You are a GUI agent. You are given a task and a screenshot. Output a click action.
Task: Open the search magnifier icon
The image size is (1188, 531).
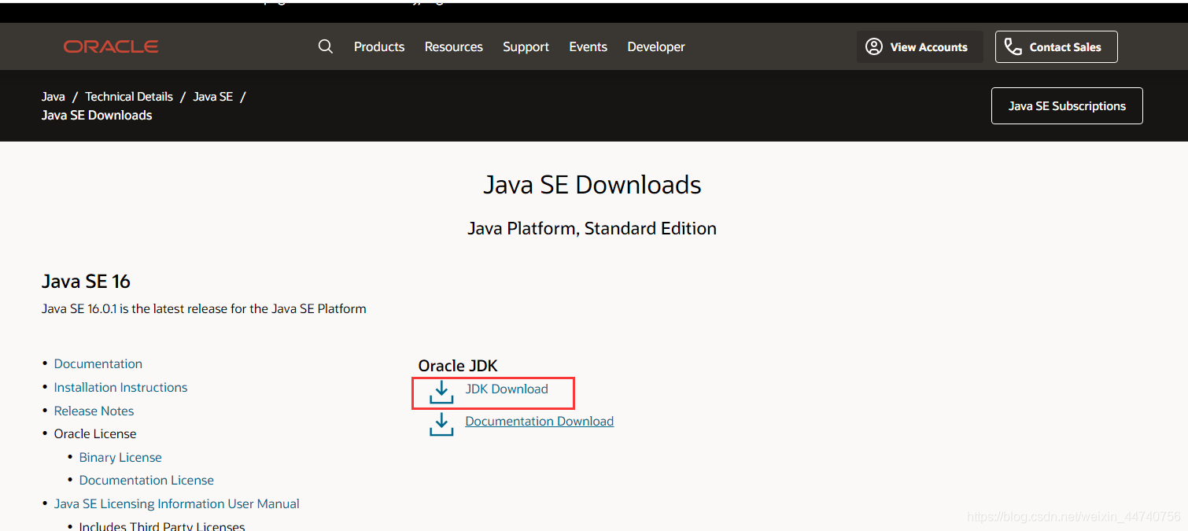326,46
